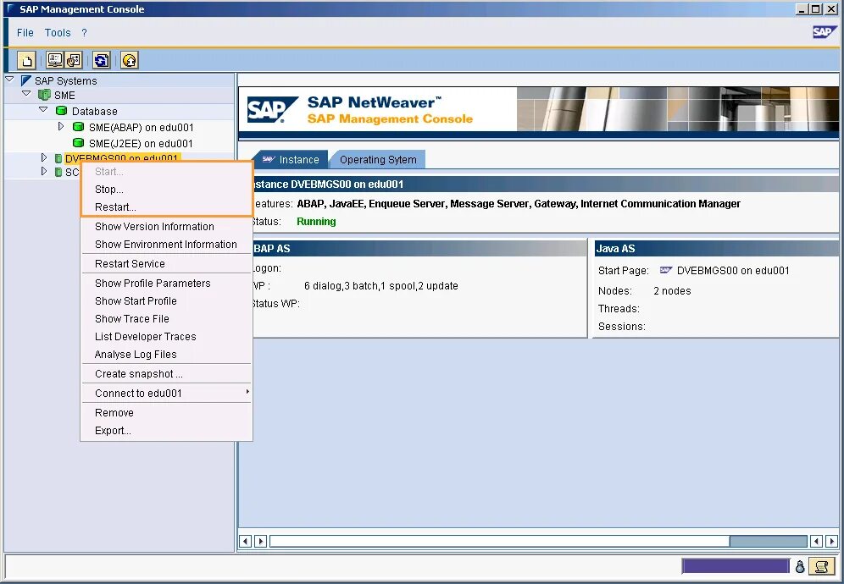Collapse the SAP Systems root node
This screenshot has width=844, height=584.
point(9,80)
